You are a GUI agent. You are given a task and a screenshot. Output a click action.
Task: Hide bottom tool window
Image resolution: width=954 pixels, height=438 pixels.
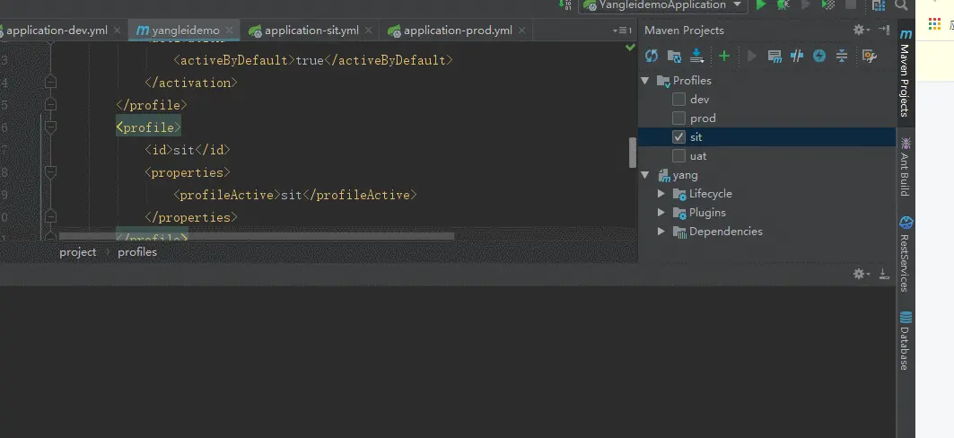coord(884,275)
